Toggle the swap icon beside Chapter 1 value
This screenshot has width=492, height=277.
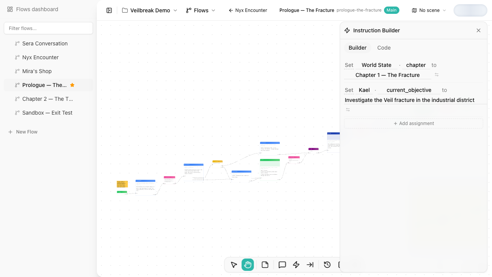437,75
